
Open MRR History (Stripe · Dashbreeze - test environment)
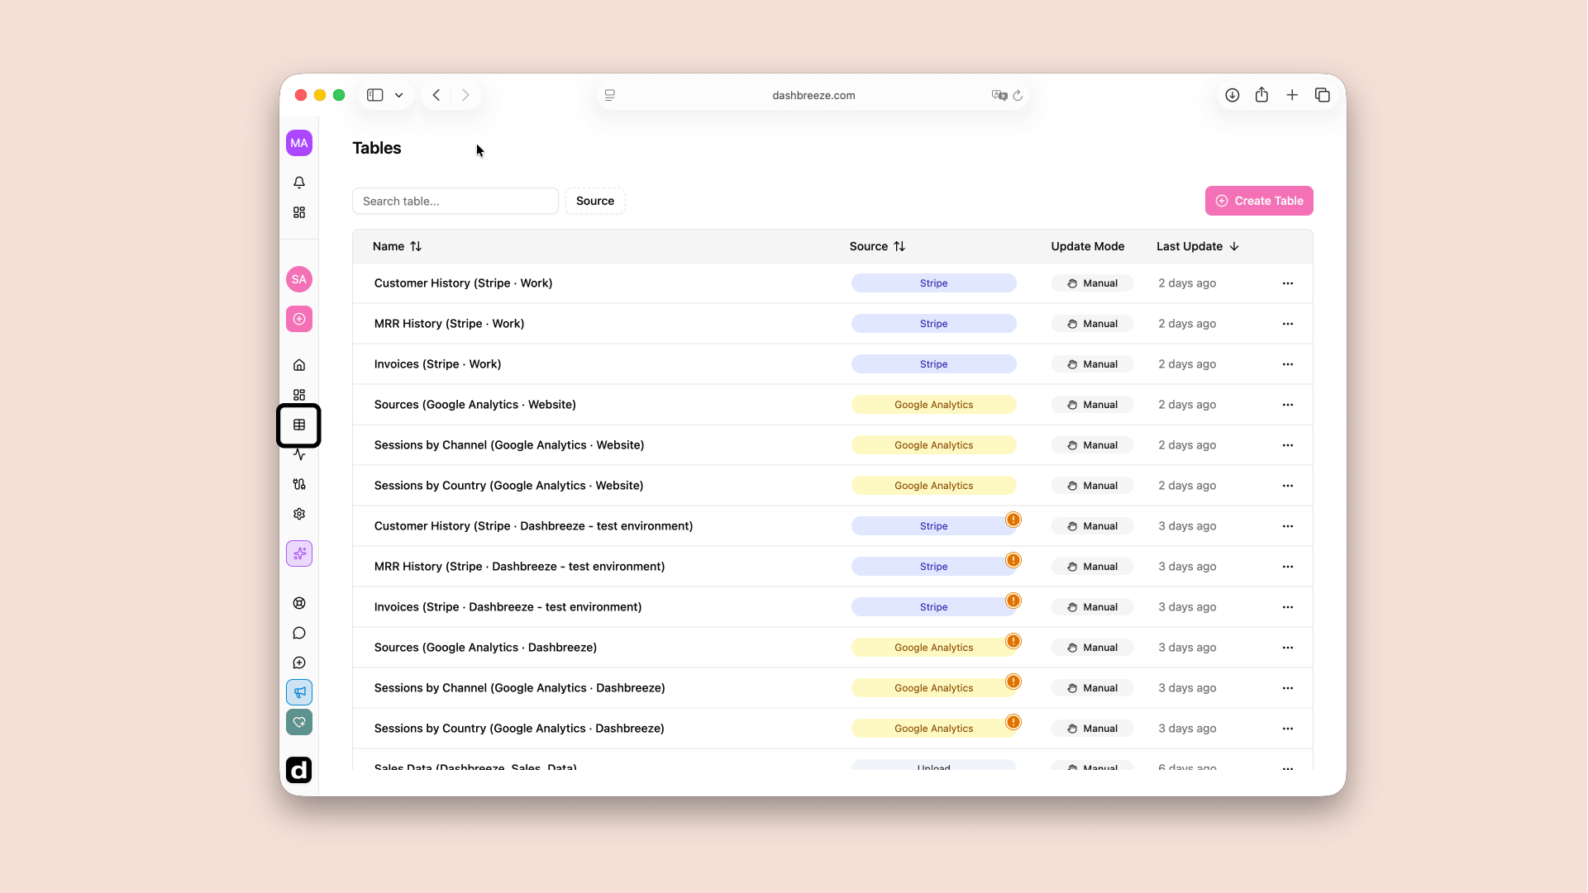(519, 567)
